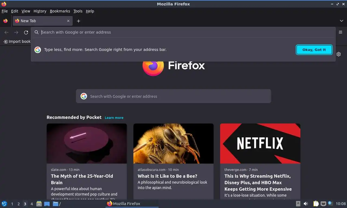Click the Recommended by Pocket heading
The height and width of the screenshot is (208, 347).
pyautogui.click(x=74, y=117)
